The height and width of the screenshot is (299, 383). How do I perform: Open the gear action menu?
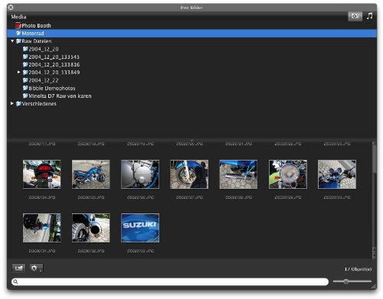pos(36,268)
